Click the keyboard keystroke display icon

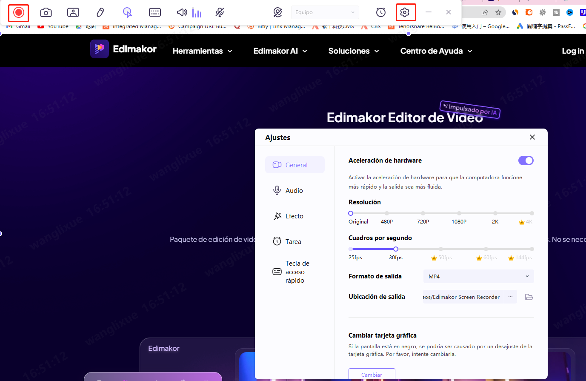coord(155,13)
